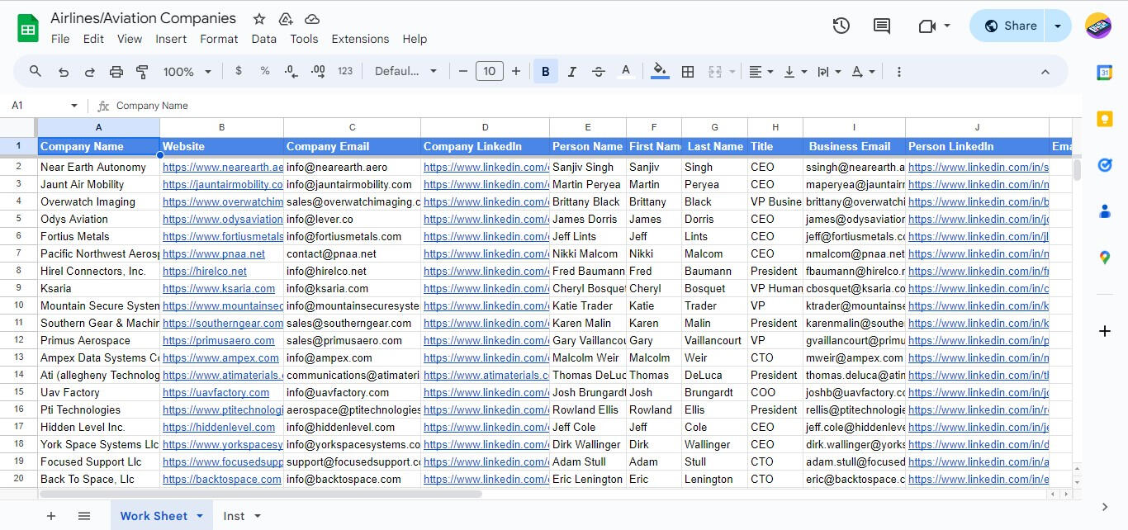This screenshot has width=1128, height=530.
Task: Open text wrapping options
Action: pos(828,72)
